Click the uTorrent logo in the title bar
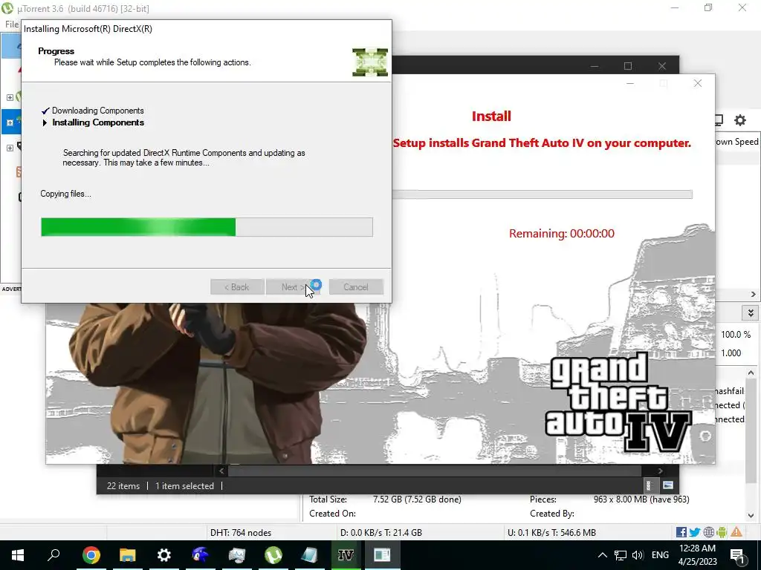Viewport: 761px width, 570px height. [7, 8]
